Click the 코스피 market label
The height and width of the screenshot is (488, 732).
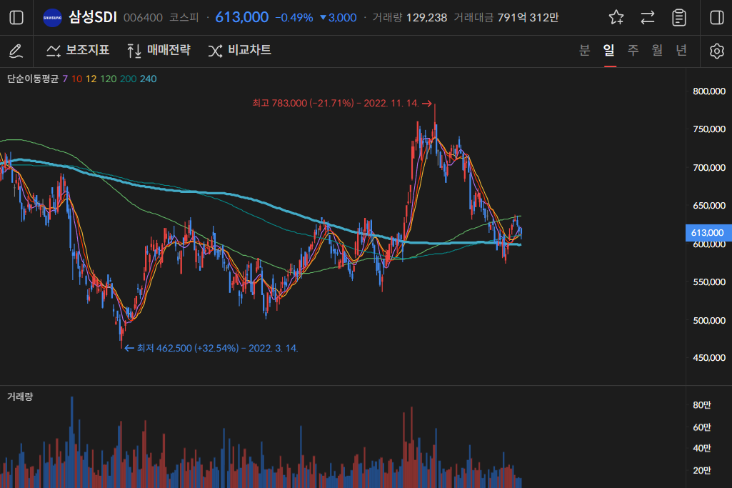[x=184, y=18]
